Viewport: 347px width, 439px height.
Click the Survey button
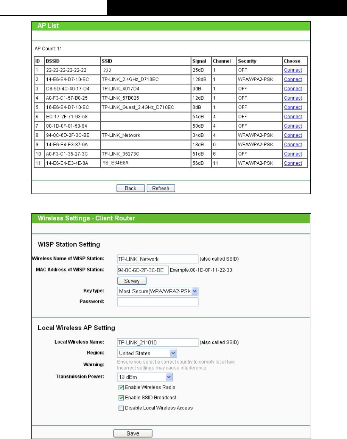coord(132,281)
